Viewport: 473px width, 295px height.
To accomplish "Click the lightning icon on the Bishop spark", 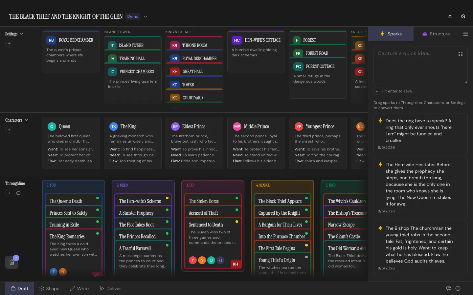I will coord(380,228).
